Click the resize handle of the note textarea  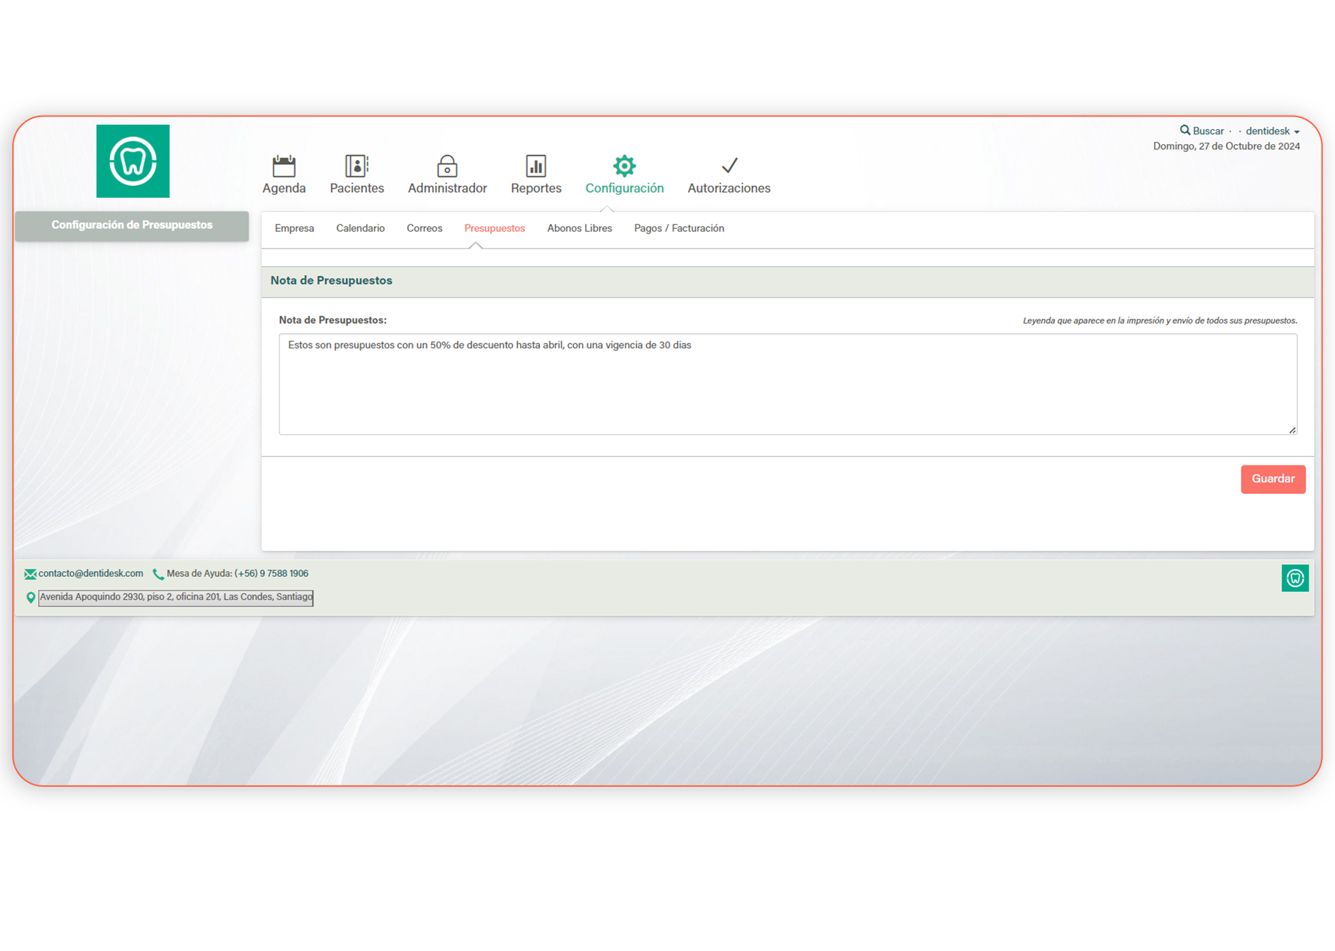(x=1292, y=430)
